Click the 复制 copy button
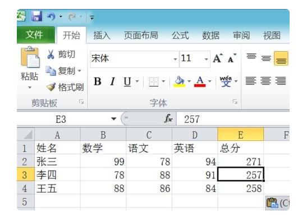Screen dimensions: 307x216 click(60, 71)
